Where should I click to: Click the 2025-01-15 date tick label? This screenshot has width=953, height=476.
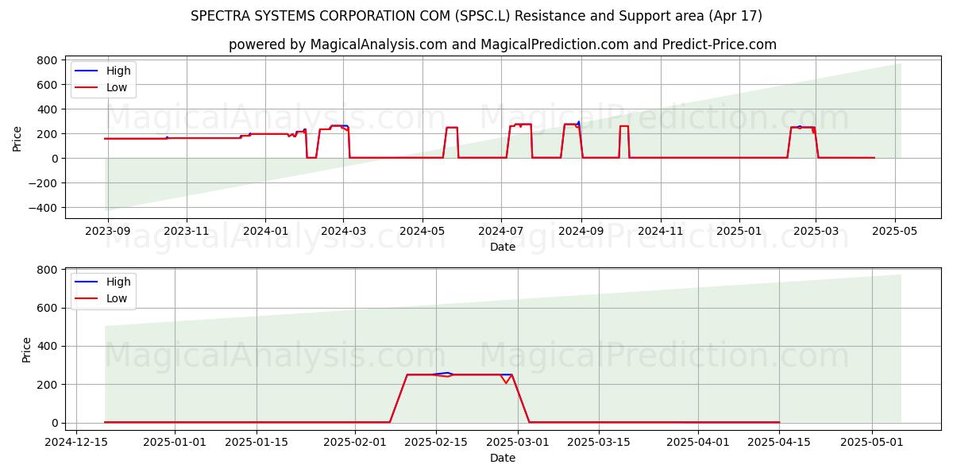click(x=257, y=442)
